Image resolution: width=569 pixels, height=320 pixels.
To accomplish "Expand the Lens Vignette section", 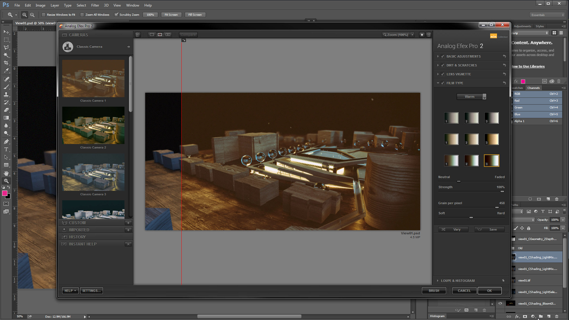I will [438, 74].
